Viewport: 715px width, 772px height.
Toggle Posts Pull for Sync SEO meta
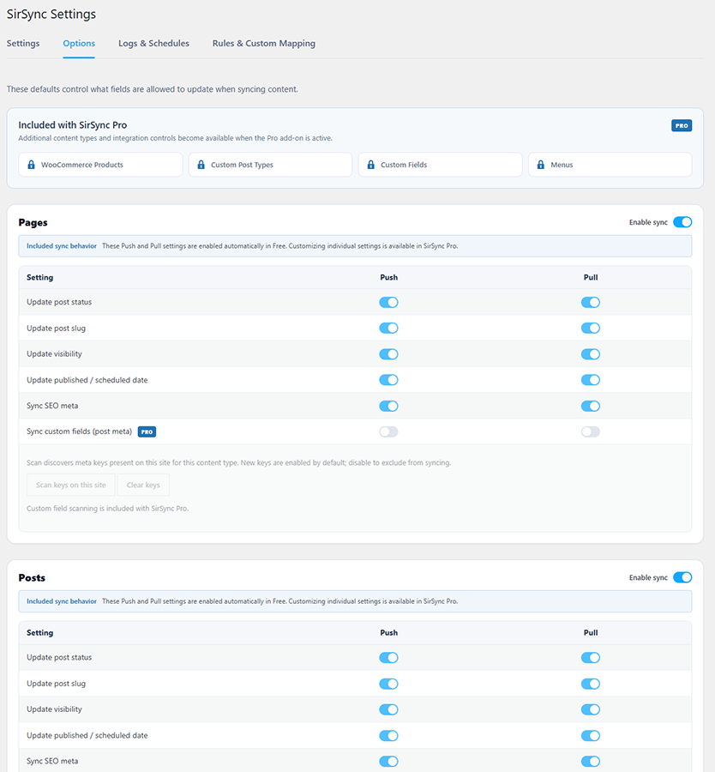pyautogui.click(x=591, y=761)
